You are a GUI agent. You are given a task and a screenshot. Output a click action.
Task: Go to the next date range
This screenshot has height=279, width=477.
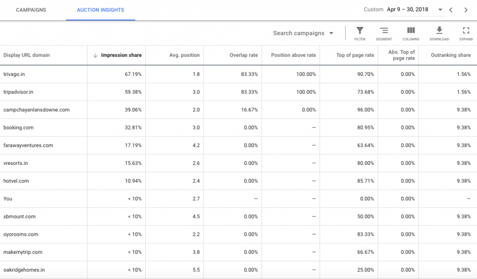(x=466, y=10)
